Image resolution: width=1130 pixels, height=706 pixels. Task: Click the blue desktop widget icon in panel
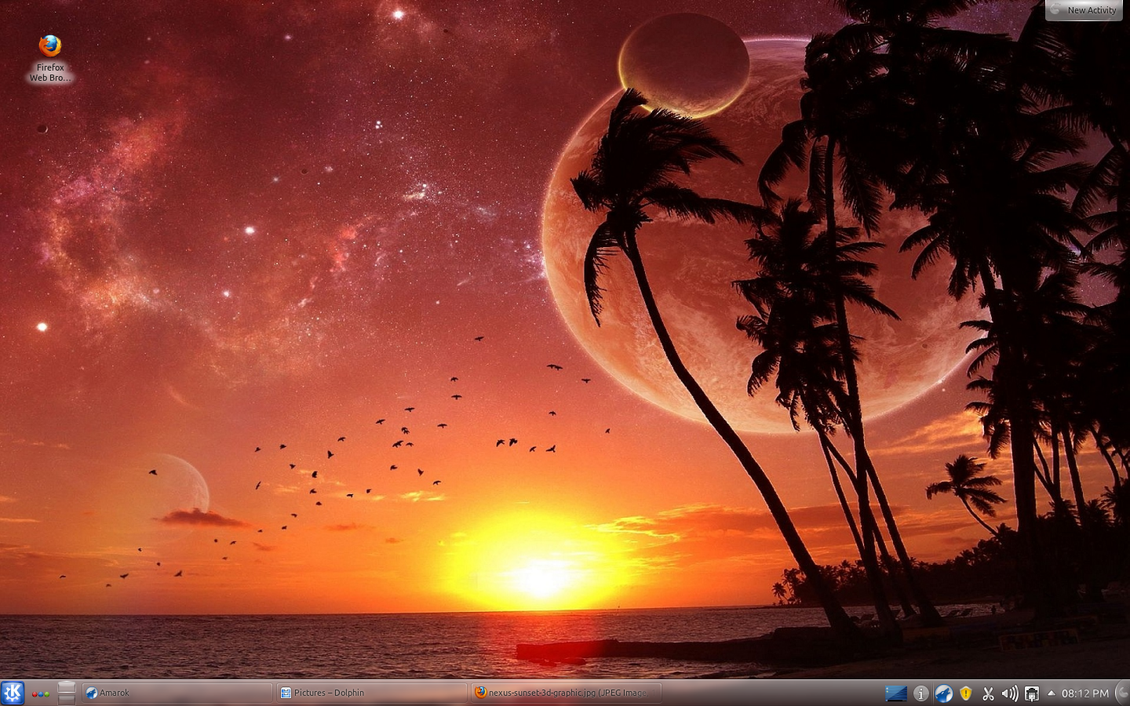coord(896,693)
